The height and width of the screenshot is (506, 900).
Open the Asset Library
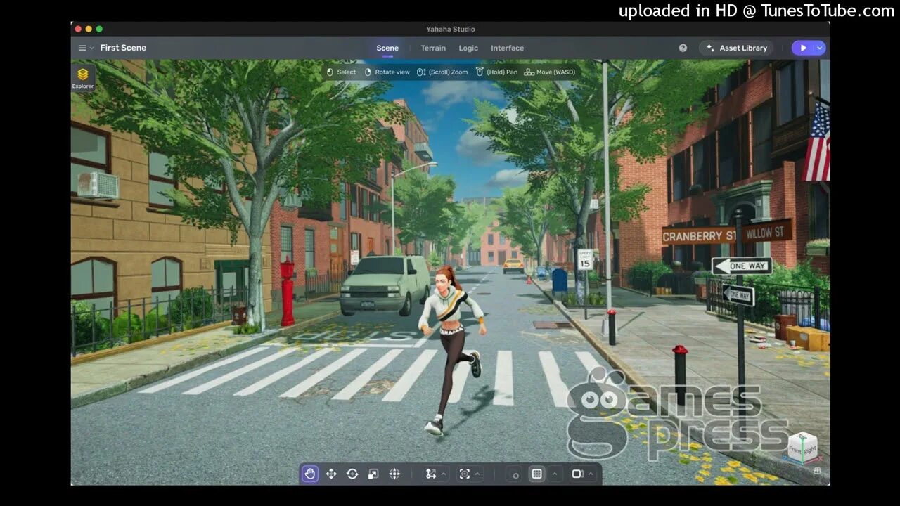[x=736, y=48]
